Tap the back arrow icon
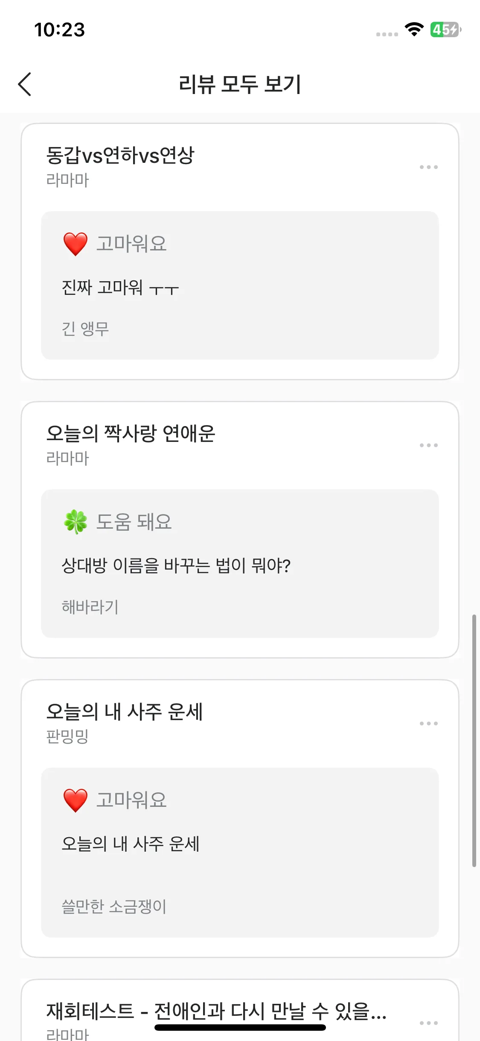The image size is (480, 1041). [x=25, y=84]
